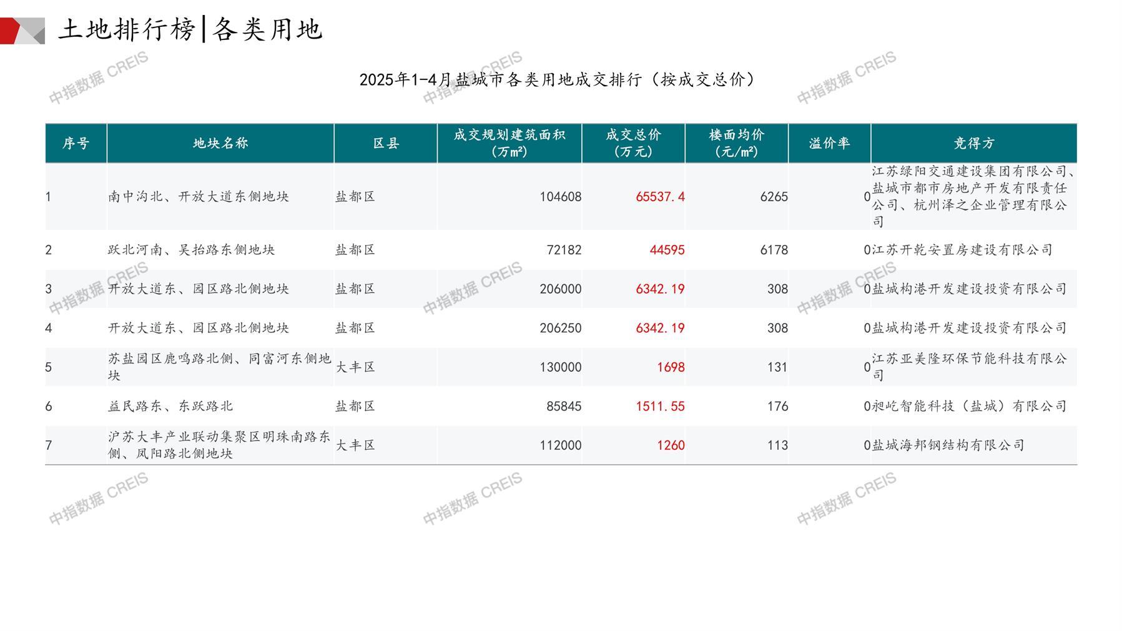The width and height of the screenshot is (1122, 631).
Task: Click the red total price 65537.4
Action: [x=660, y=197]
